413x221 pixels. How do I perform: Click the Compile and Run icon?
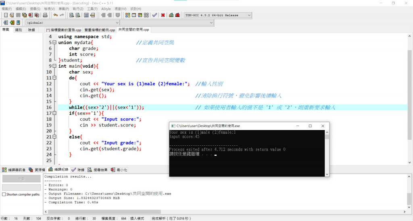(x=140, y=15)
